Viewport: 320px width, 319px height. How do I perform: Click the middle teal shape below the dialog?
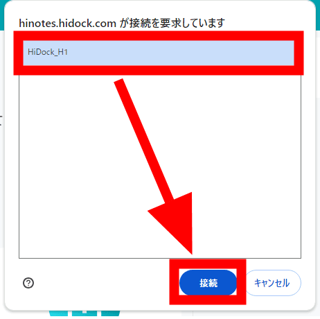(85, 313)
